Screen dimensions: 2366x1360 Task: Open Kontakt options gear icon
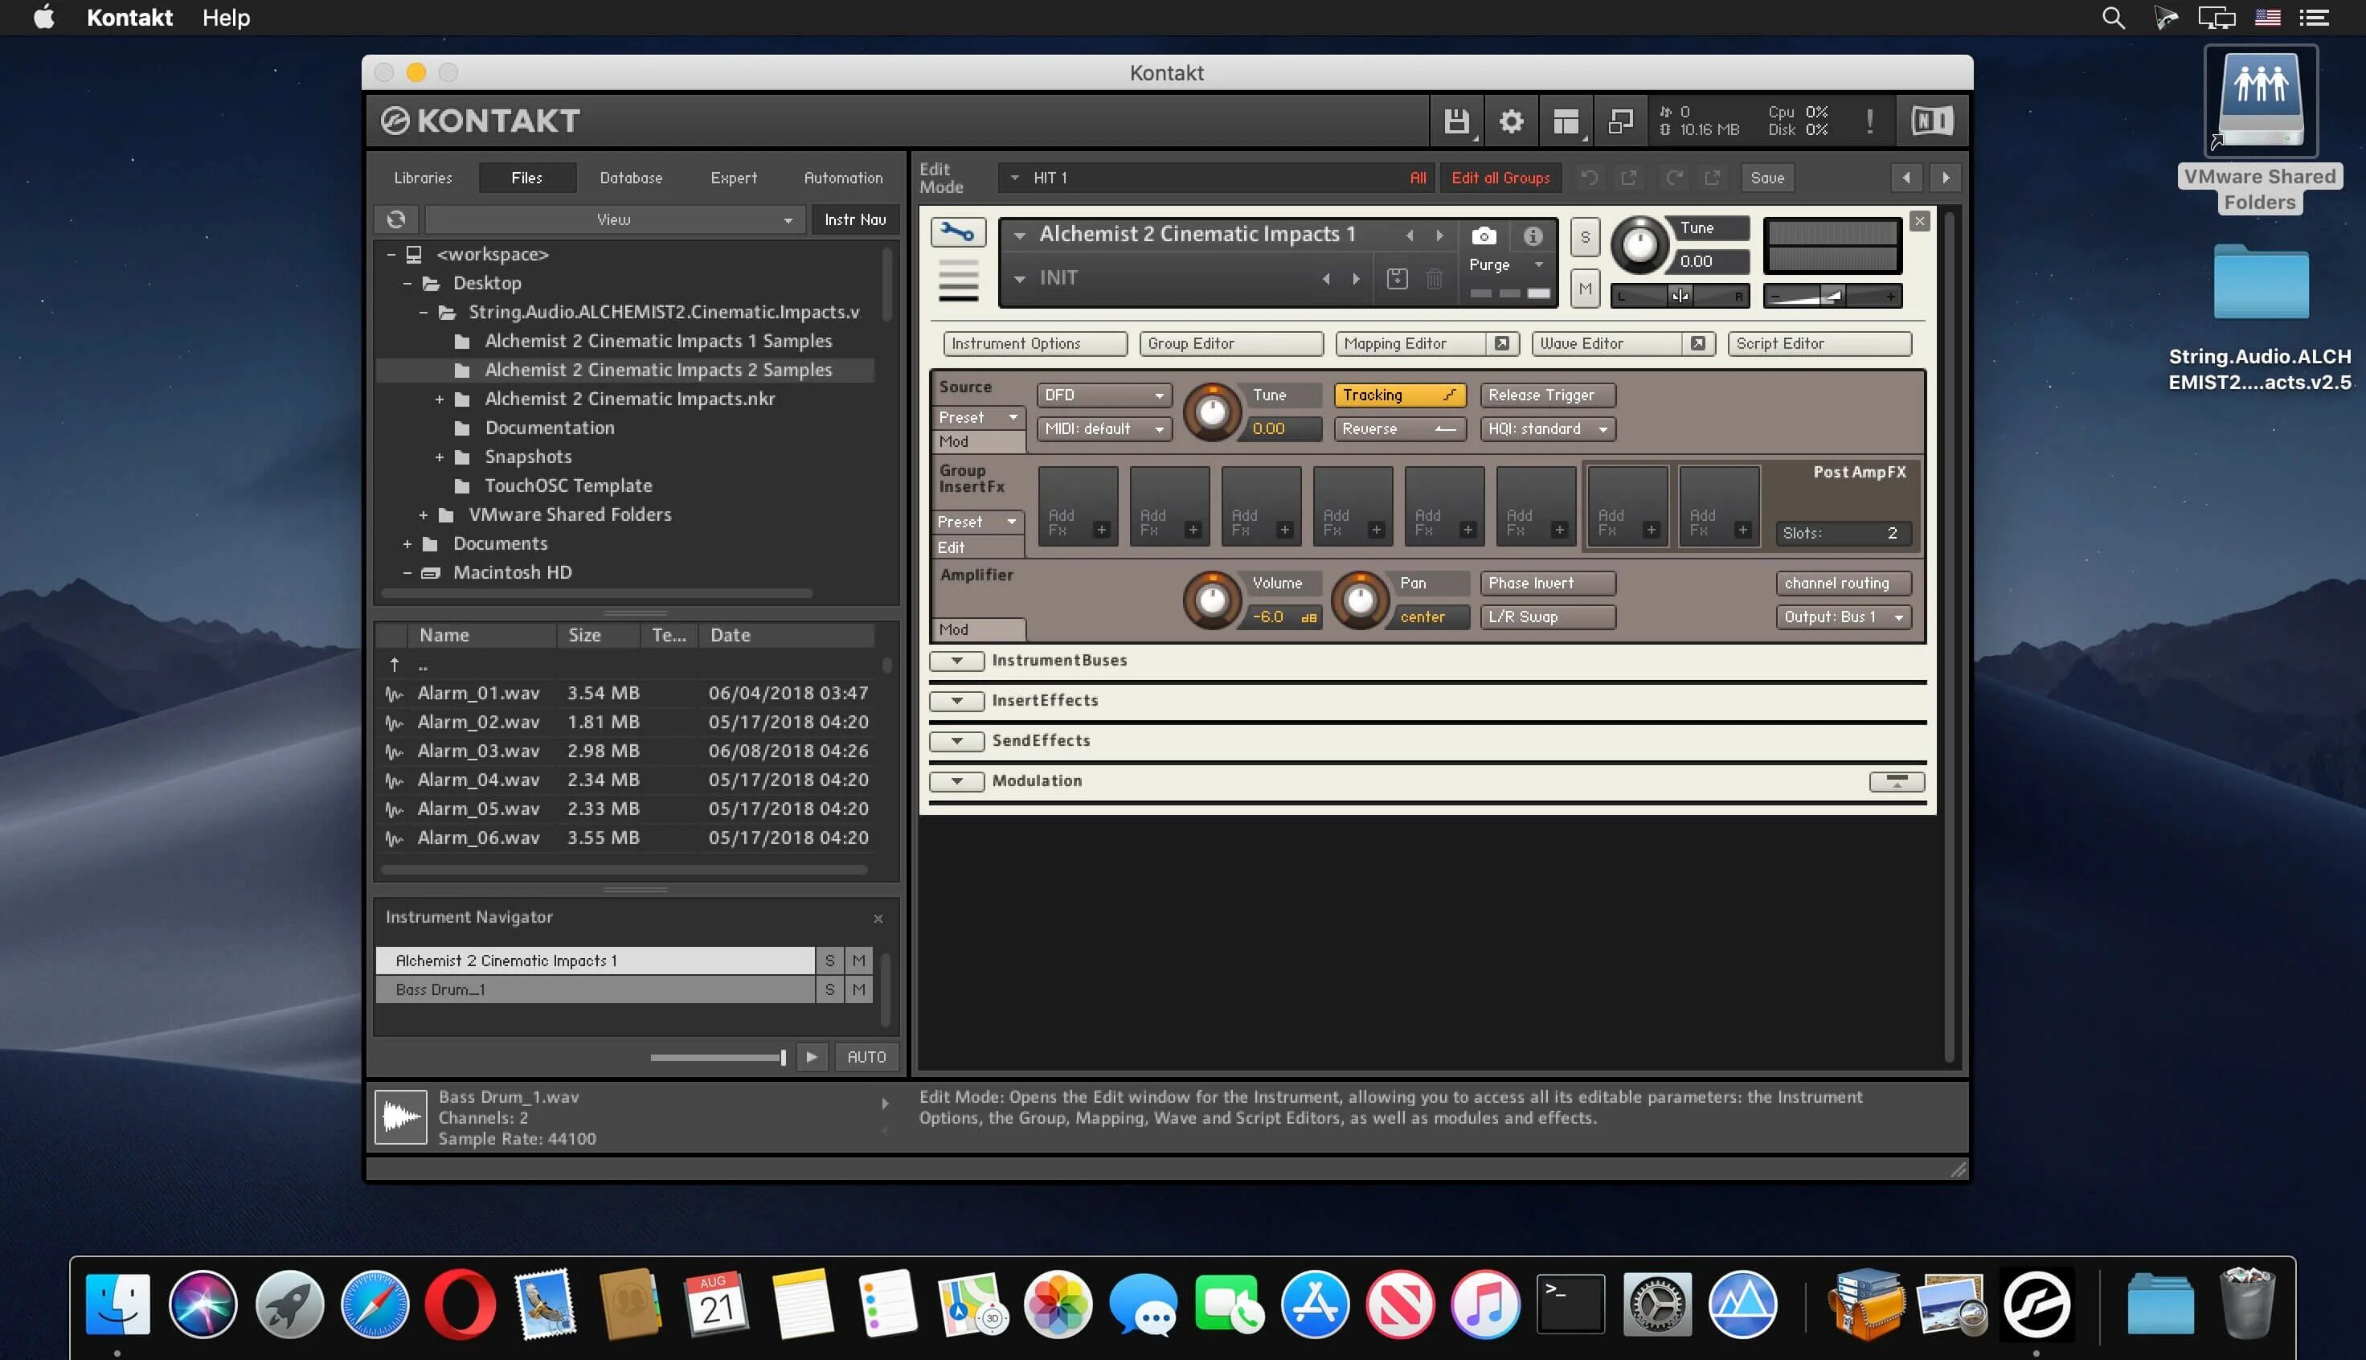point(1511,121)
